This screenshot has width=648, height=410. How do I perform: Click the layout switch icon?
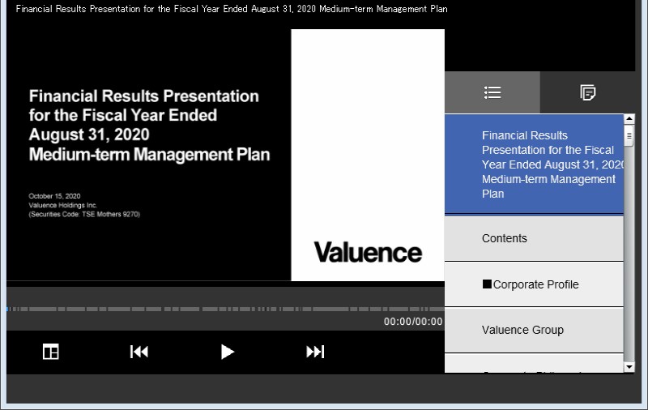[51, 352]
